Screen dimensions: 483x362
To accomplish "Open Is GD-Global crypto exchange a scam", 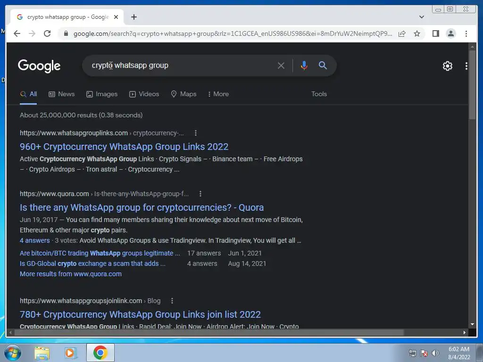I will tap(92, 263).
